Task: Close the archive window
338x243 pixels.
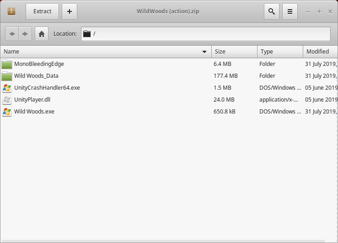Action: (330, 11)
